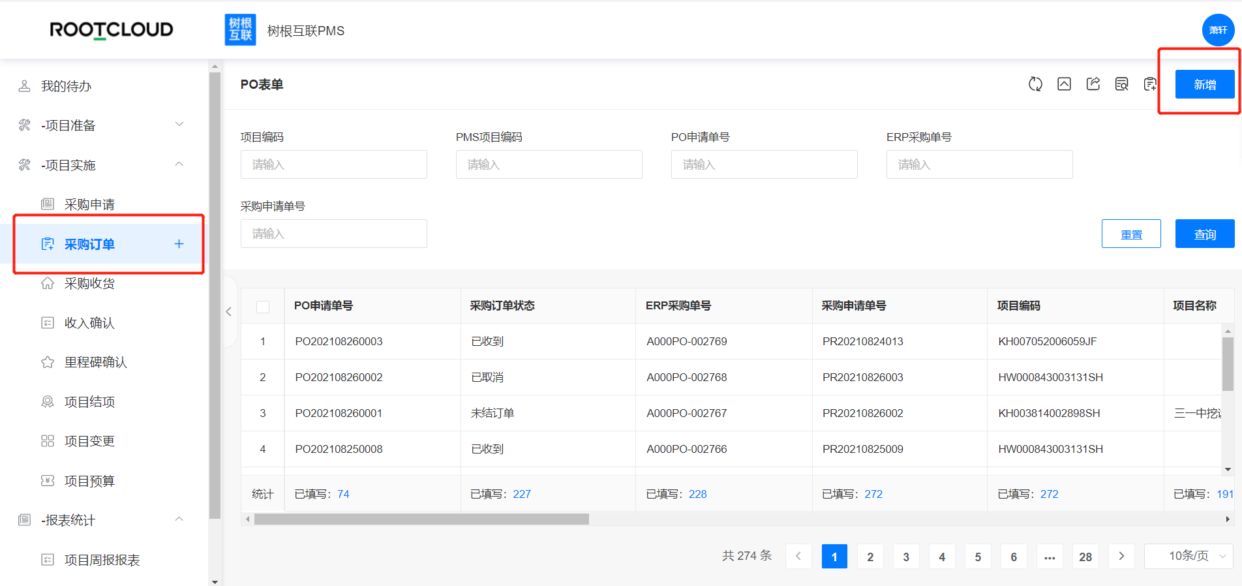The width and height of the screenshot is (1242, 586).
Task: Click the 项目结项 badge icon
Action: pyautogui.click(x=48, y=402)
